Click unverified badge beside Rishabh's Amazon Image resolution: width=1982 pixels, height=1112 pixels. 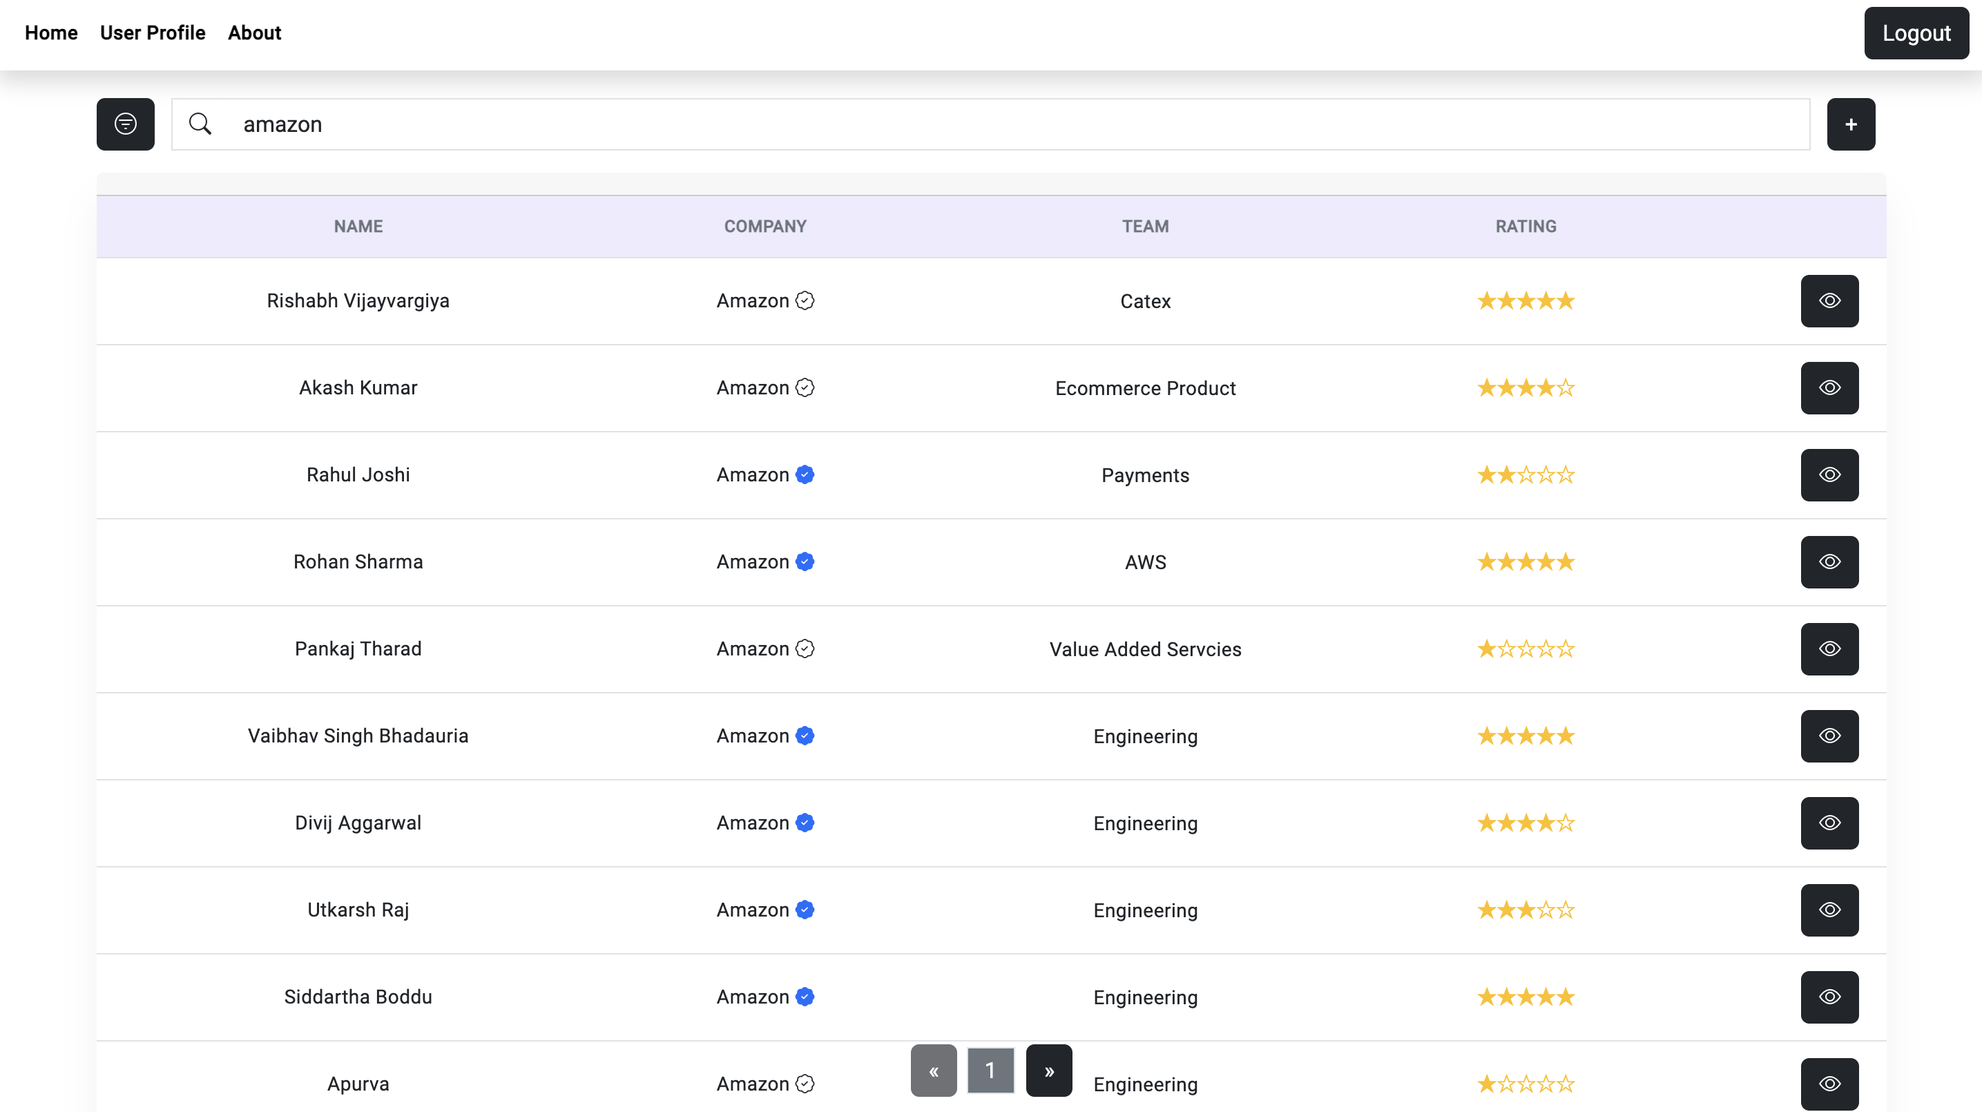point(805,300)
